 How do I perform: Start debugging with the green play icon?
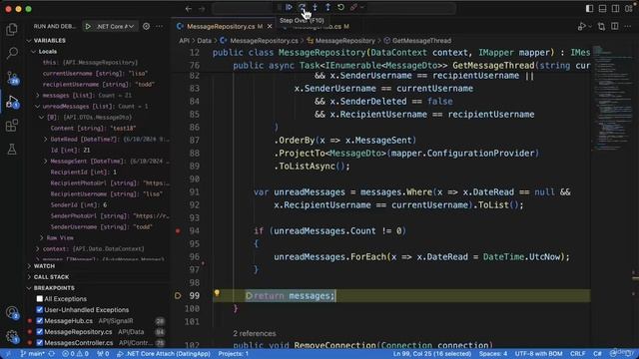88,27
